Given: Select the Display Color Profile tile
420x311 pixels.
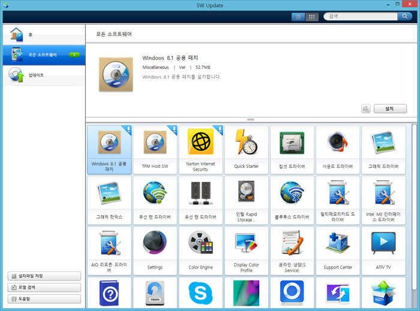Looking at the screenshot, I should (247, 251).
